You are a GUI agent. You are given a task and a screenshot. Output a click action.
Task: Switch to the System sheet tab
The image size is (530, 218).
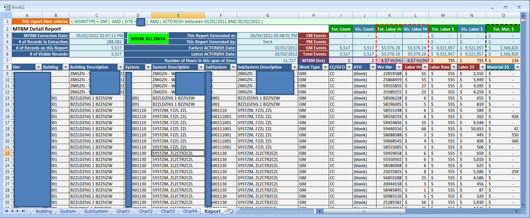pos(68,211)
